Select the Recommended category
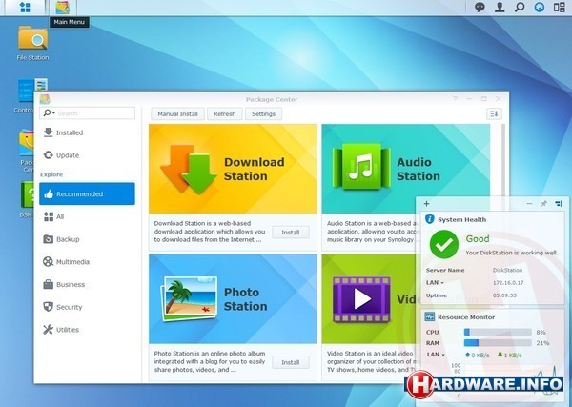 87,193
